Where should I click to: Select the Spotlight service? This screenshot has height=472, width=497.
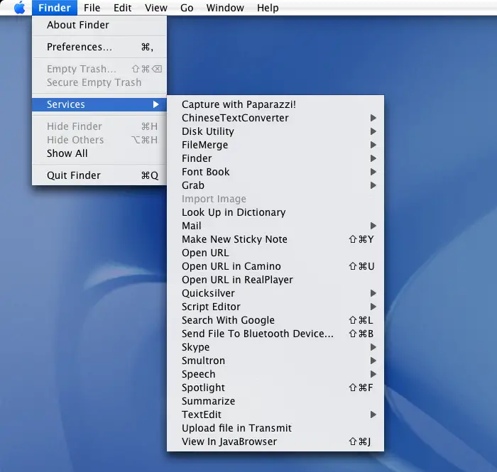(x=275, y=388)
